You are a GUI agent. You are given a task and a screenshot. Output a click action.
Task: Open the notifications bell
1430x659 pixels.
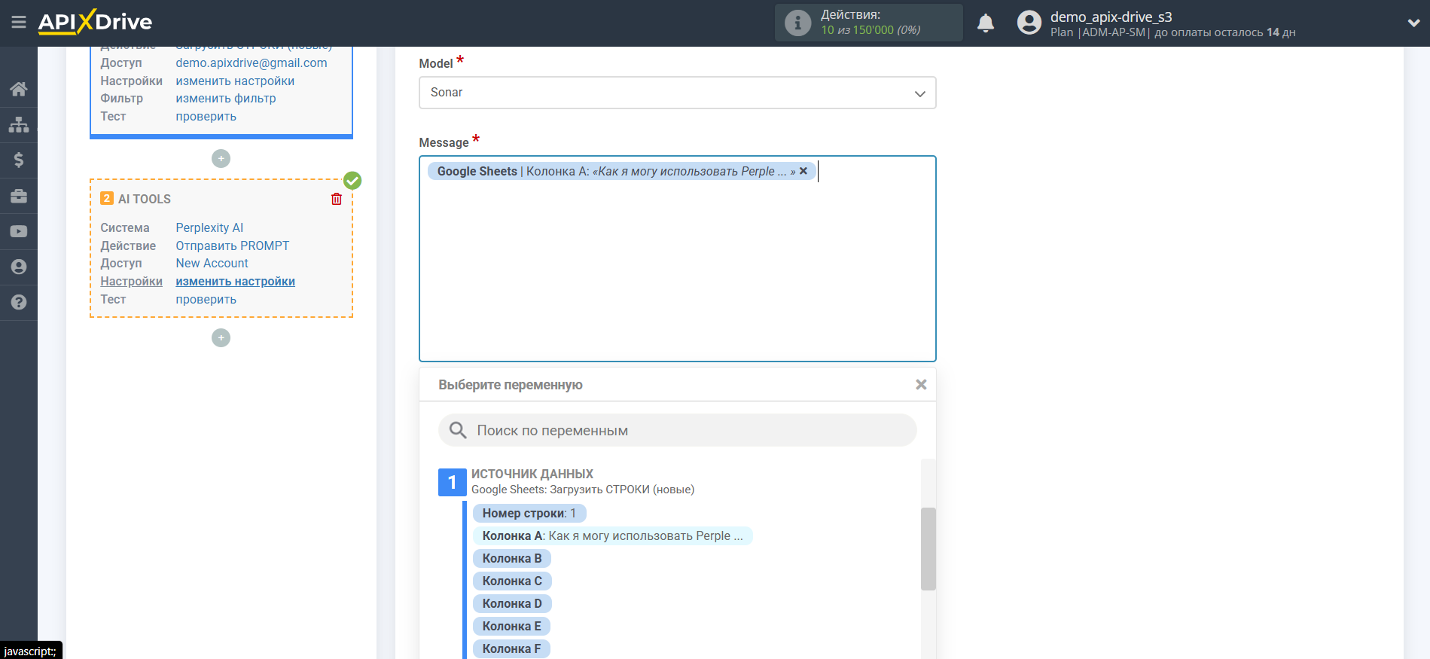tap(986, 23)
